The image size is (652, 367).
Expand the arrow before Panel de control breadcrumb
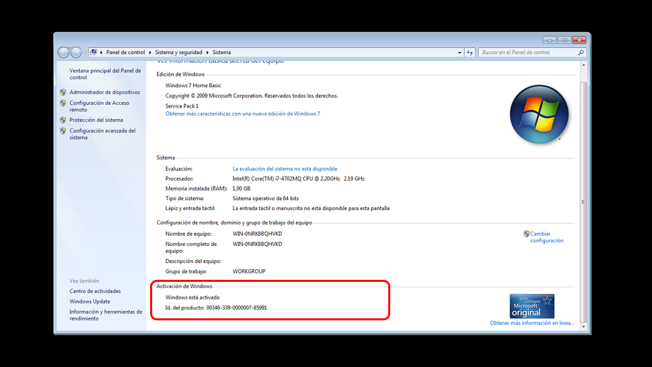pyautogui.click(x=101, y=52)
